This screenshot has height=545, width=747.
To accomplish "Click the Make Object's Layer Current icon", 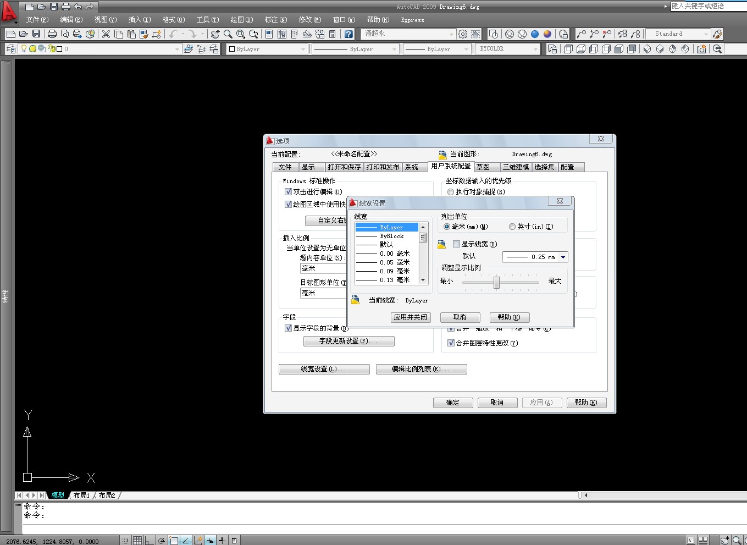I will click(189, 49).
